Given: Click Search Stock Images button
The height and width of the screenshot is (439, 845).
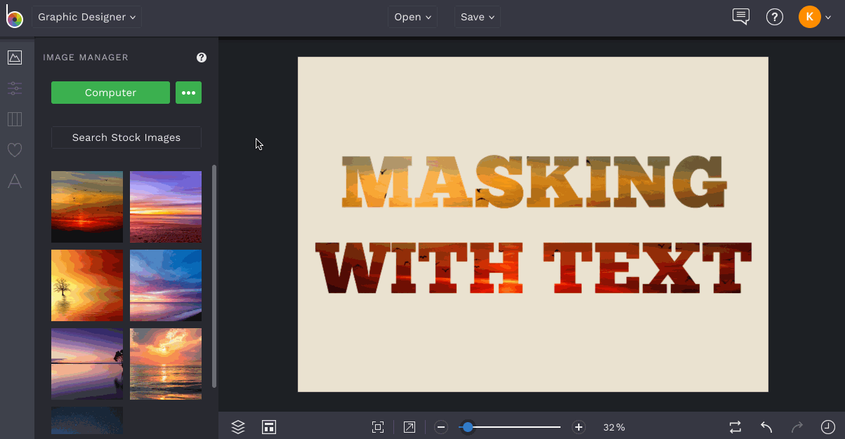Looking at the screenshot, I should (126, 137).
